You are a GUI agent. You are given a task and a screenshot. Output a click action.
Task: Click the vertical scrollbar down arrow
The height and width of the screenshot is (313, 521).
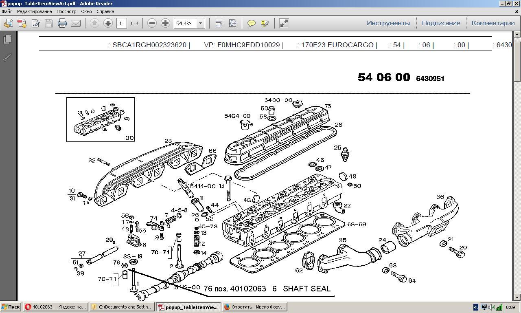point(517,298)
